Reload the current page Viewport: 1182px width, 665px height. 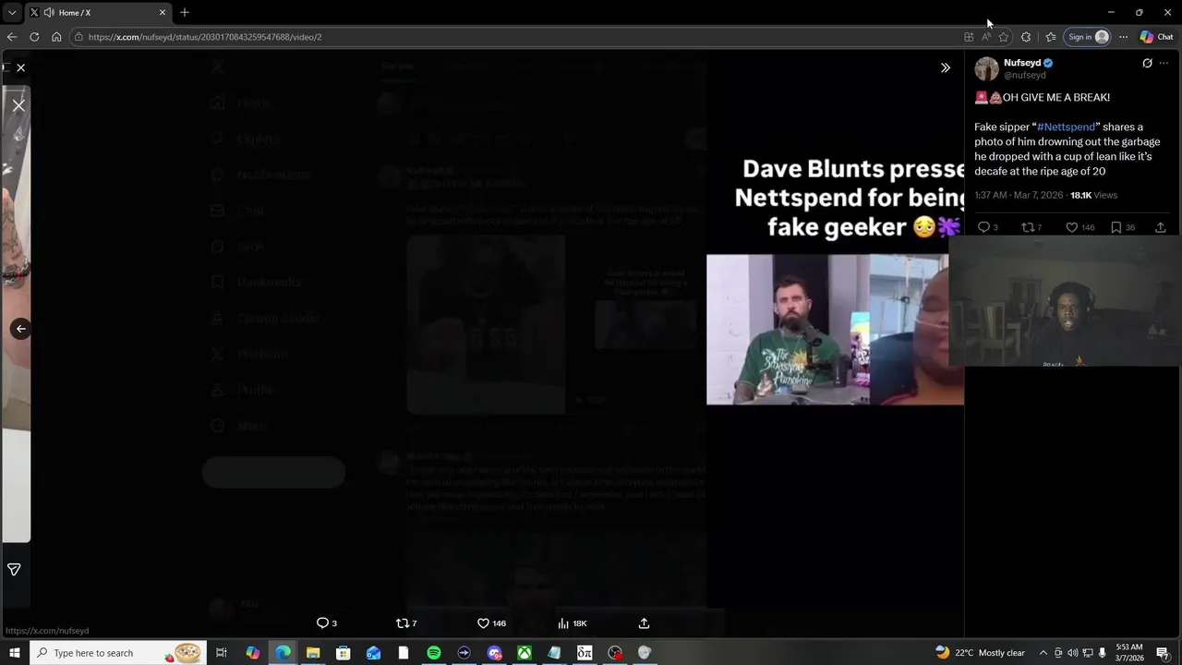pos(34,37)
